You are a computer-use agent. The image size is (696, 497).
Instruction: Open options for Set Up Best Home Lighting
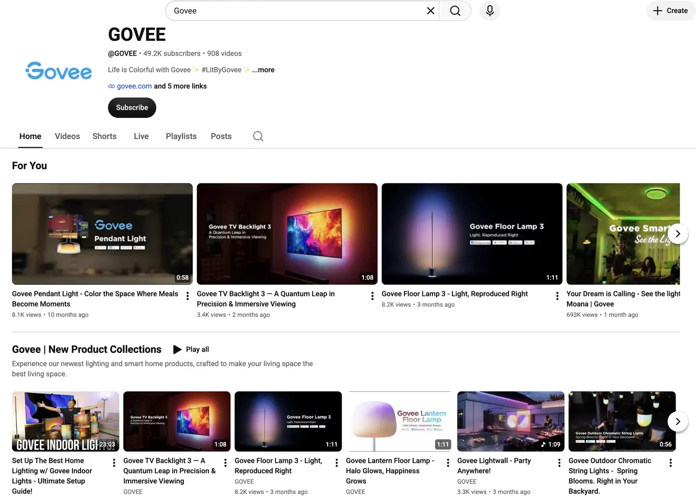pos(114,463)
